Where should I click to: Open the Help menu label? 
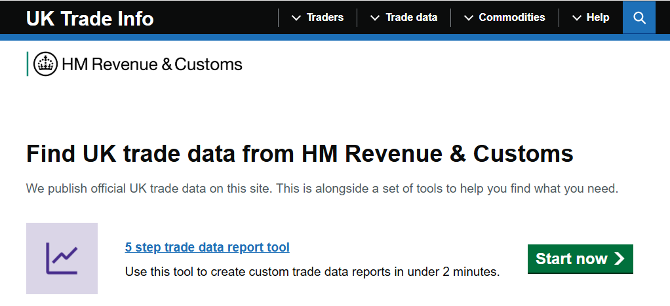point(597,18)
